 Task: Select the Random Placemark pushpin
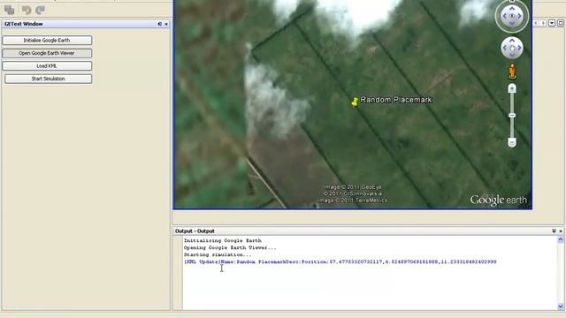click(355, 102)
